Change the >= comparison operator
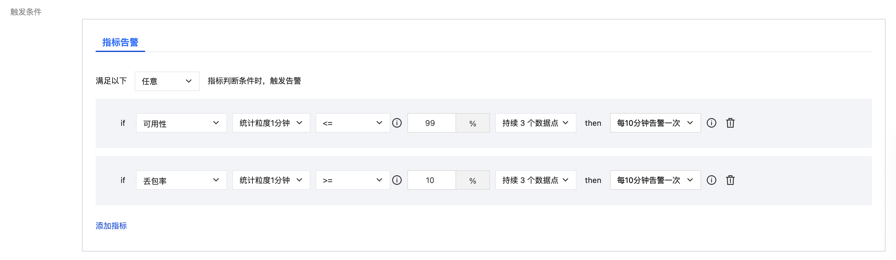896x260 pixels. pos(353,180)
